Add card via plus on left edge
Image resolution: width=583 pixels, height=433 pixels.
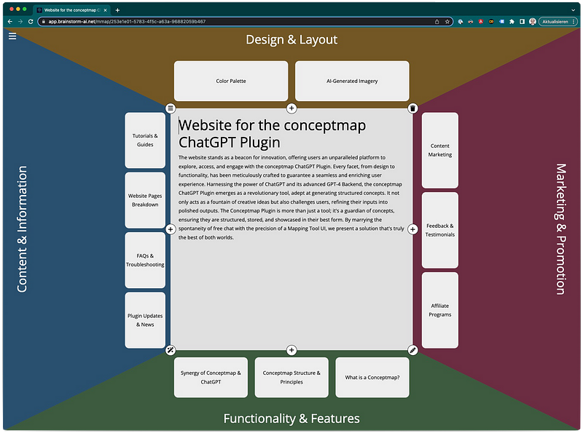[x=171, y=229]
